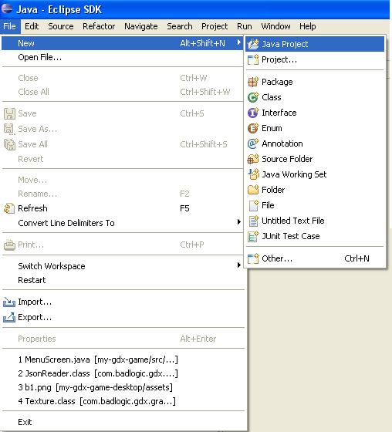Click the Import... label

click(x=35, y=302)
